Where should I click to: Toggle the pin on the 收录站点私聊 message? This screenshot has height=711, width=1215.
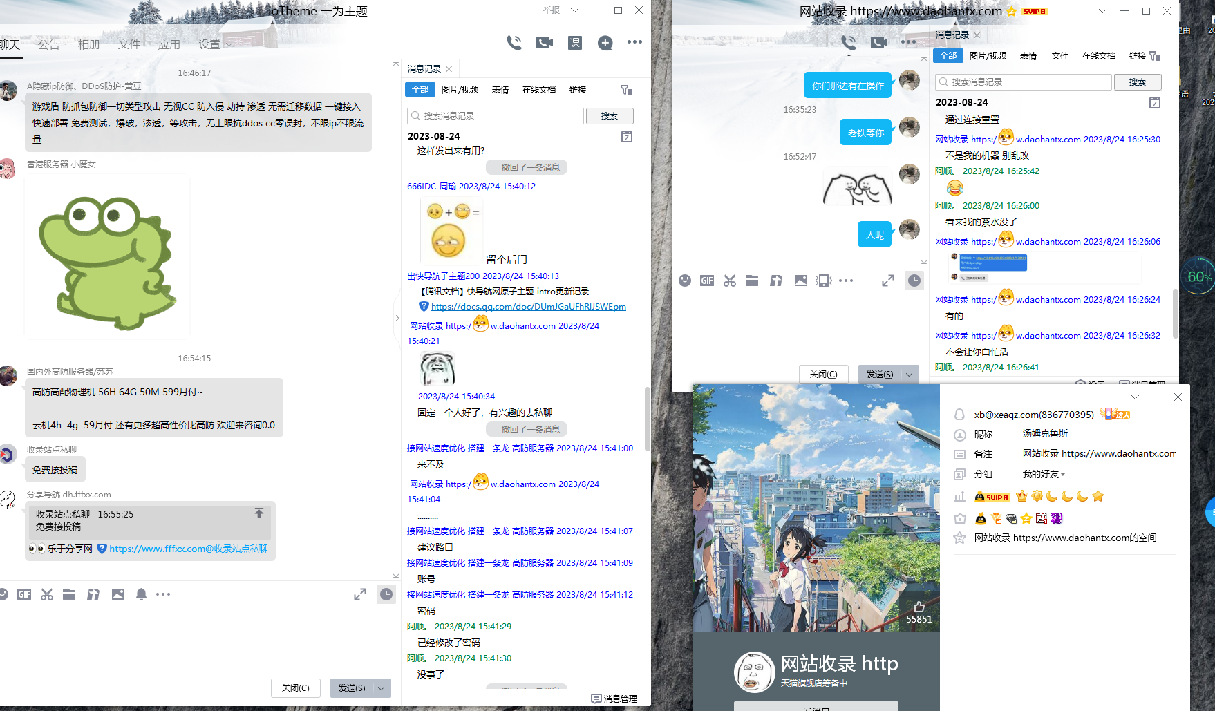pos(258,513)
